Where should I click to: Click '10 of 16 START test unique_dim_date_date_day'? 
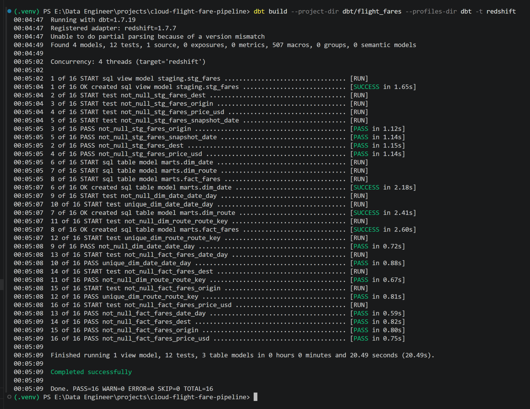132,204
